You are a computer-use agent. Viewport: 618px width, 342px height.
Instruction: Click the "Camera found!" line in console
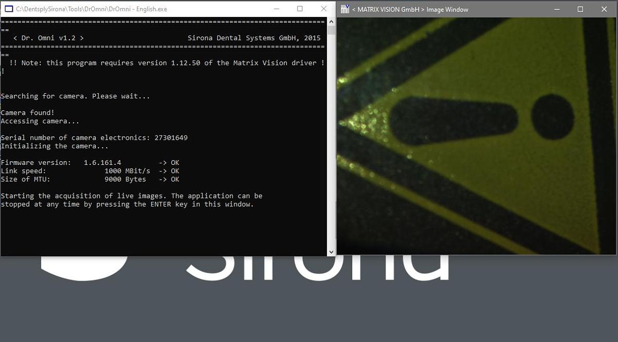[27, 113]
